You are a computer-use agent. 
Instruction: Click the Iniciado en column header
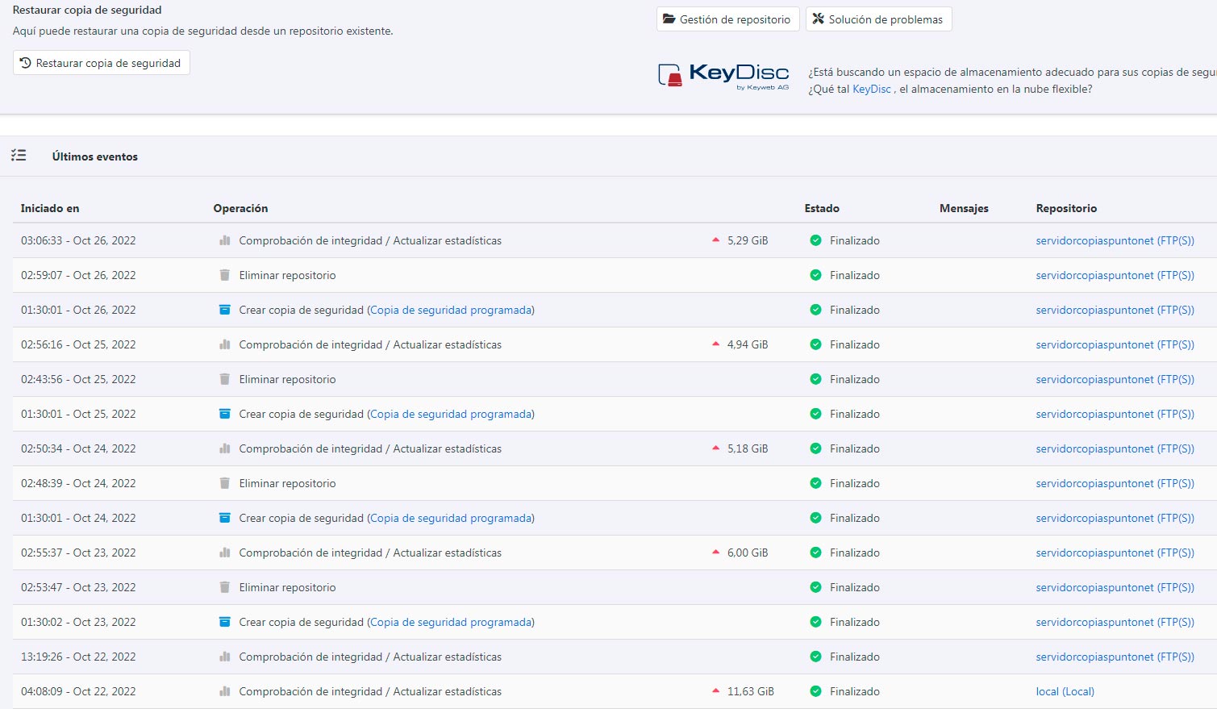[50, 208]
